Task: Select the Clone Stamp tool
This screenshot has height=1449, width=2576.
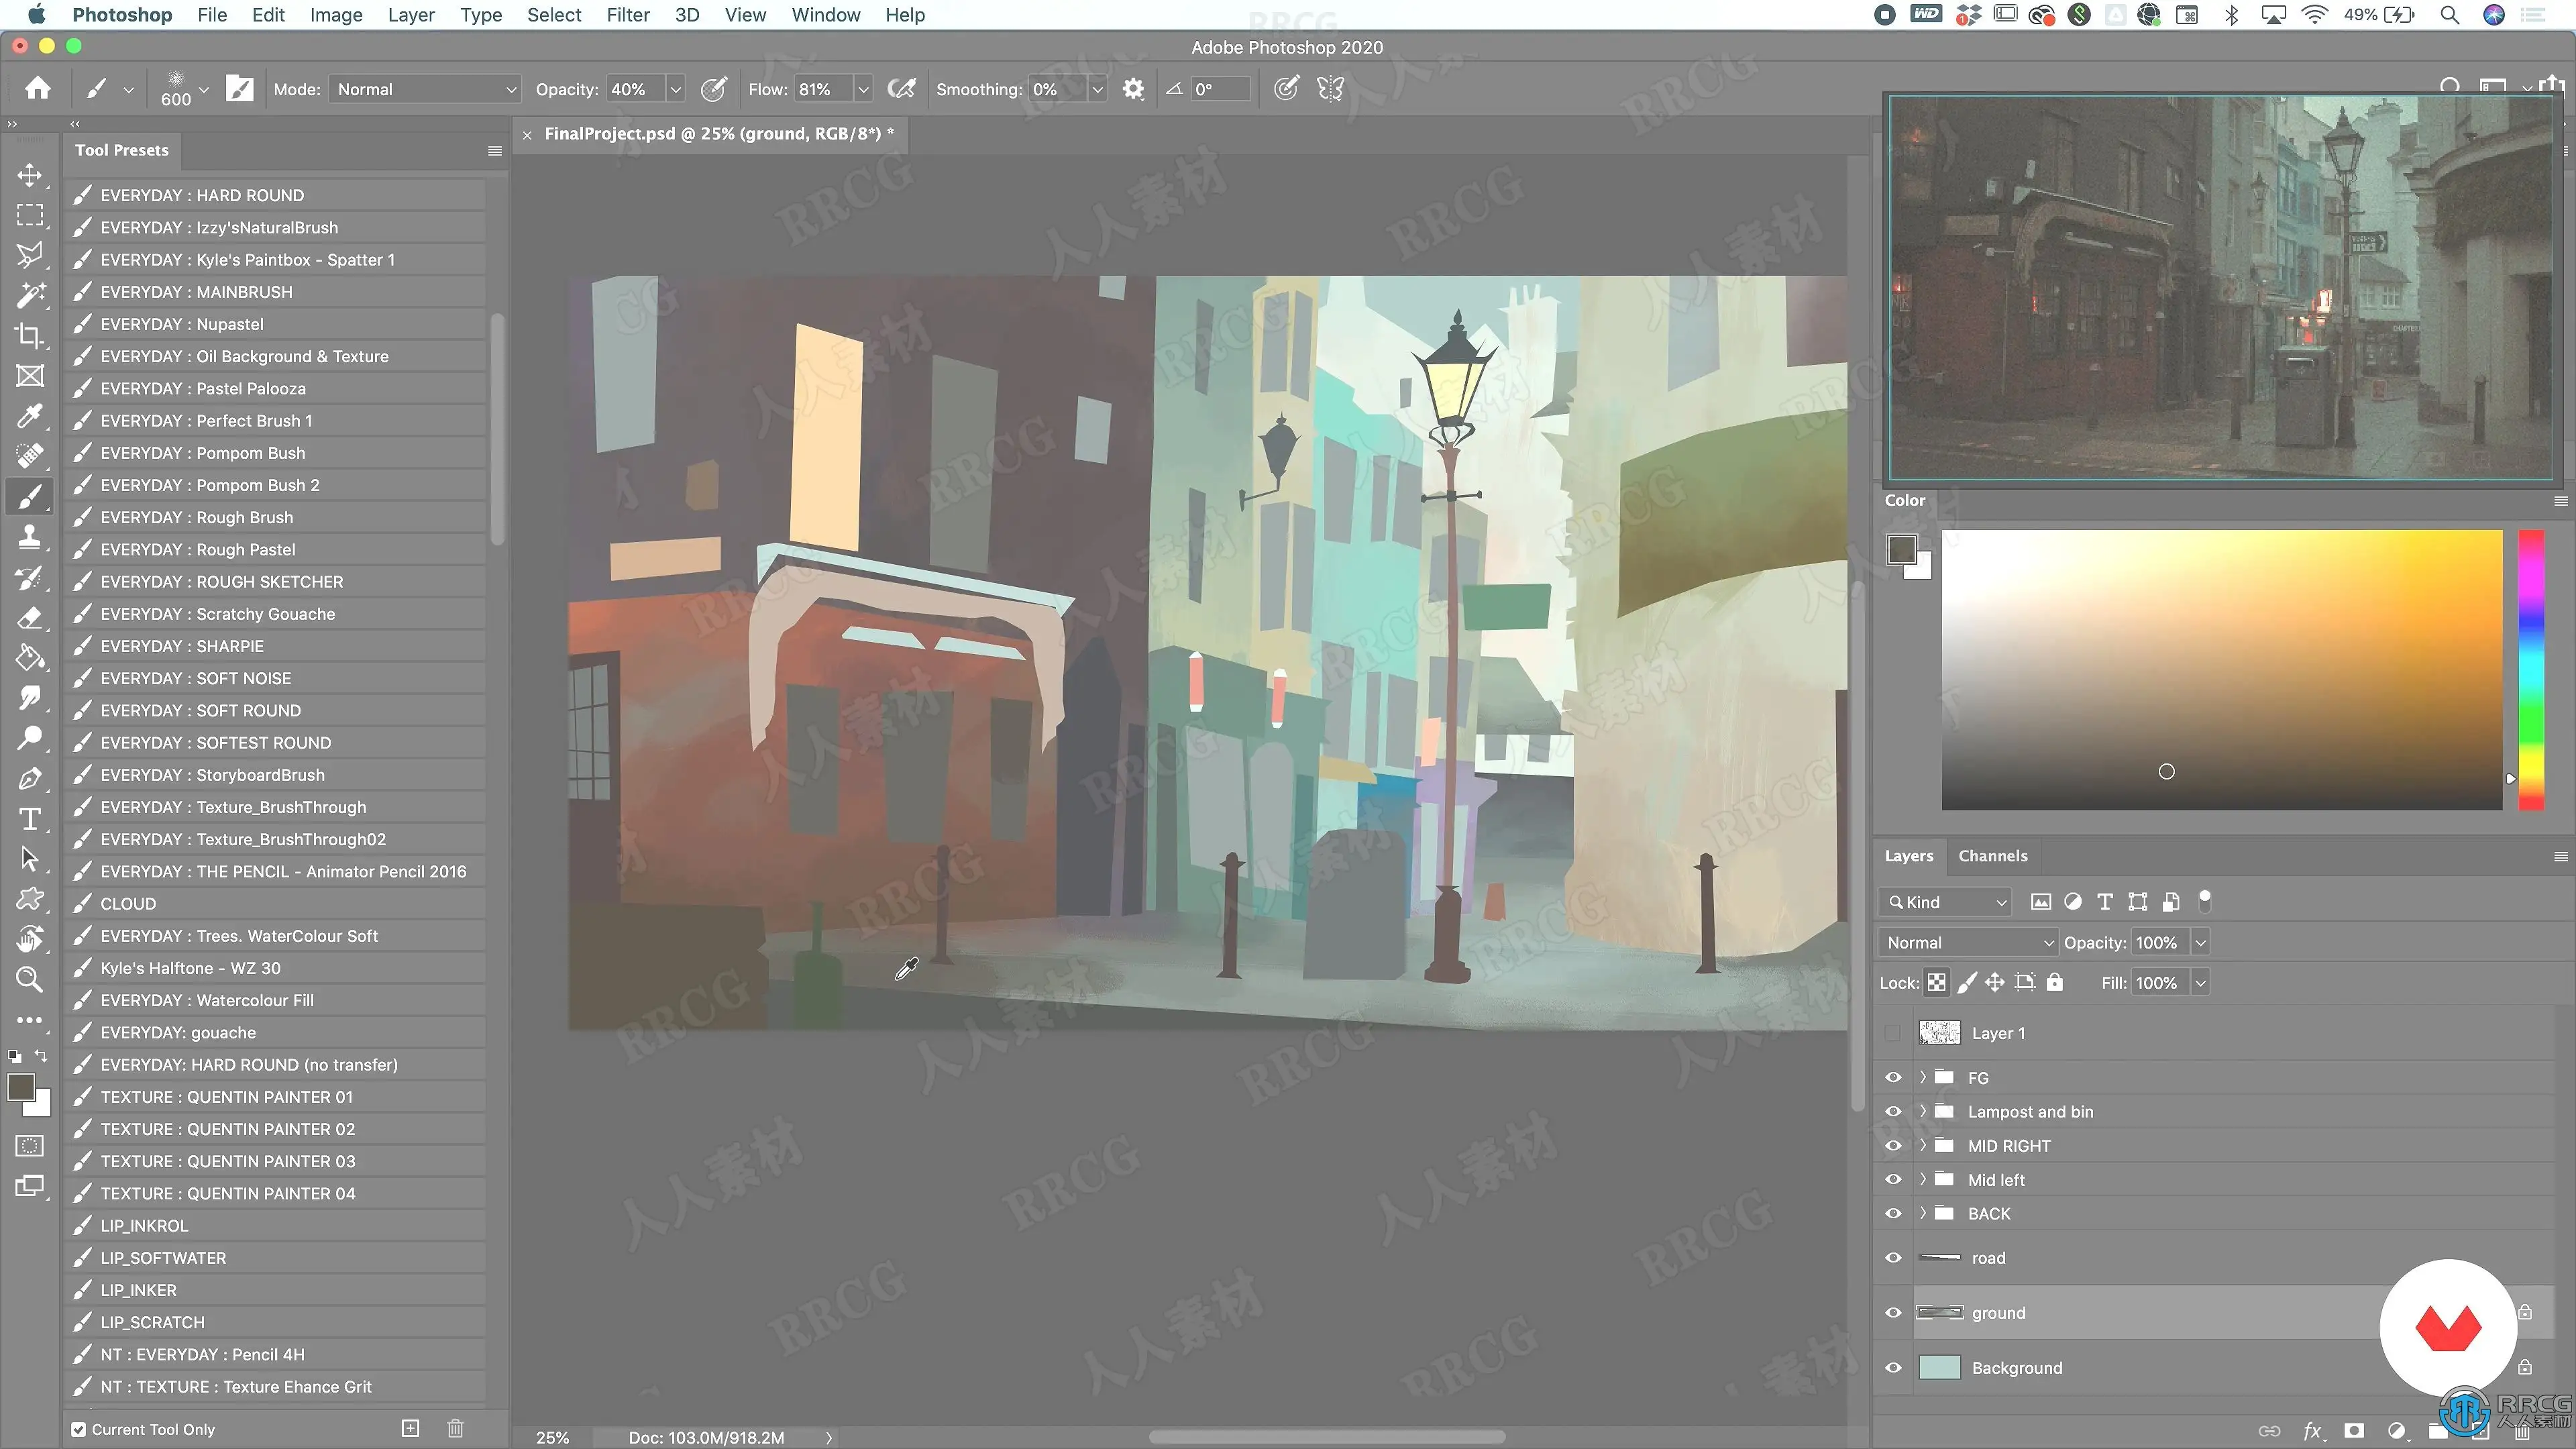Action: click(30, 537)
